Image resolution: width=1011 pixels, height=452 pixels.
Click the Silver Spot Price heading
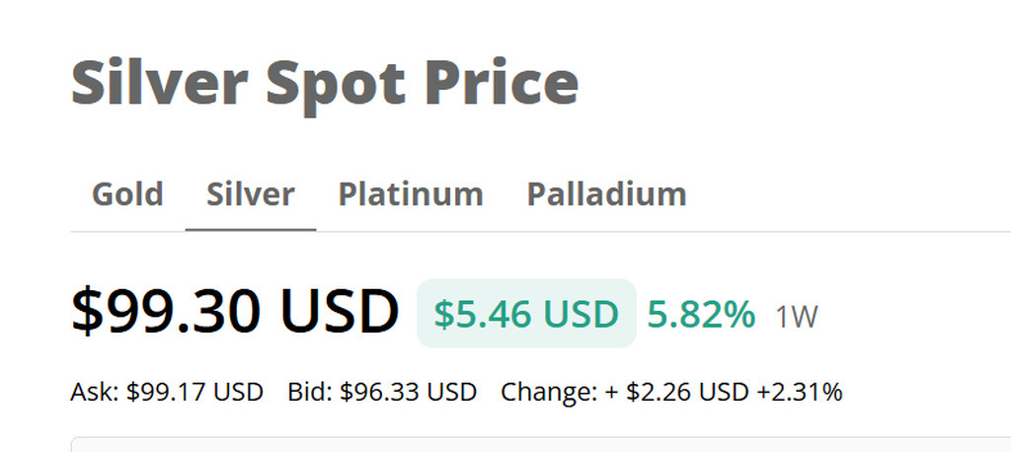point(325,82)
